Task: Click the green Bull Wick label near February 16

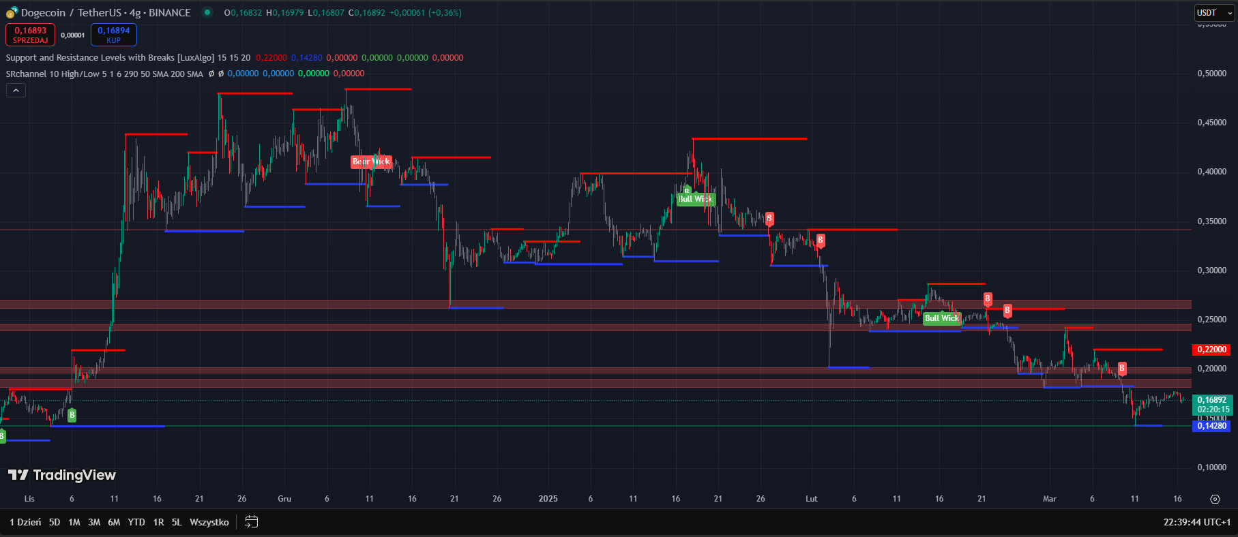Action: click(941, 318)
